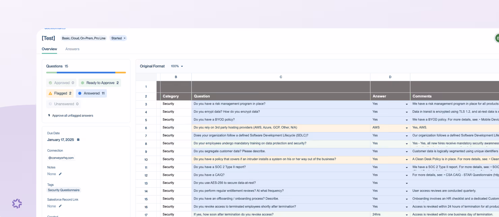
Task: Click the @conveyorhq.com connection chip
Action: (61, 158)
